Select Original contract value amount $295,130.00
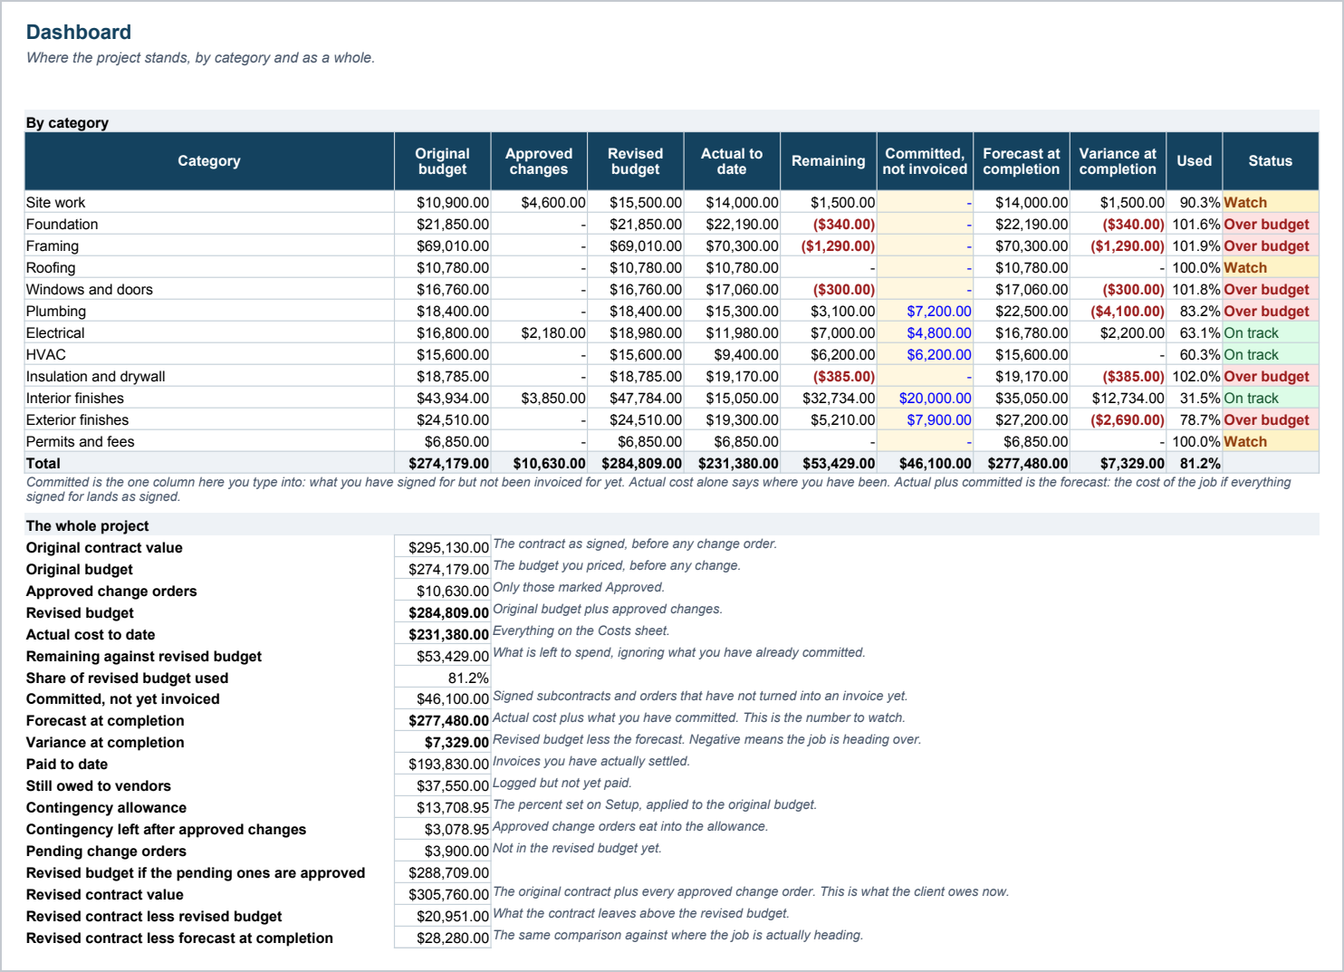Image resolution: width=1344 pixels, height=972 pixels. pyautogui.click(x=443, y=547)
